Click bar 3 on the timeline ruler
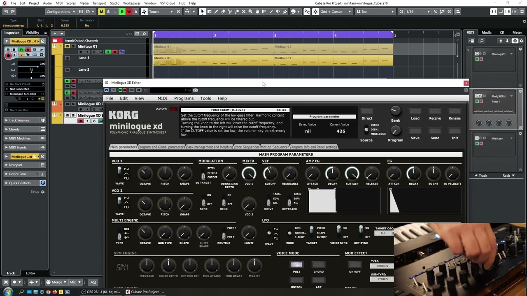The height and width of the screenshot is (296, 527). point(275,35)
